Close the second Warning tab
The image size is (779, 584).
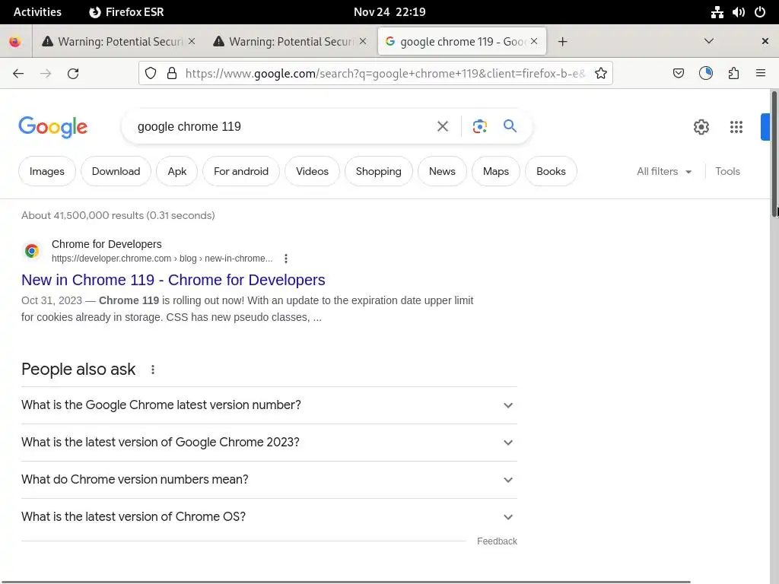pyautogui.click(x=363, y=41)
